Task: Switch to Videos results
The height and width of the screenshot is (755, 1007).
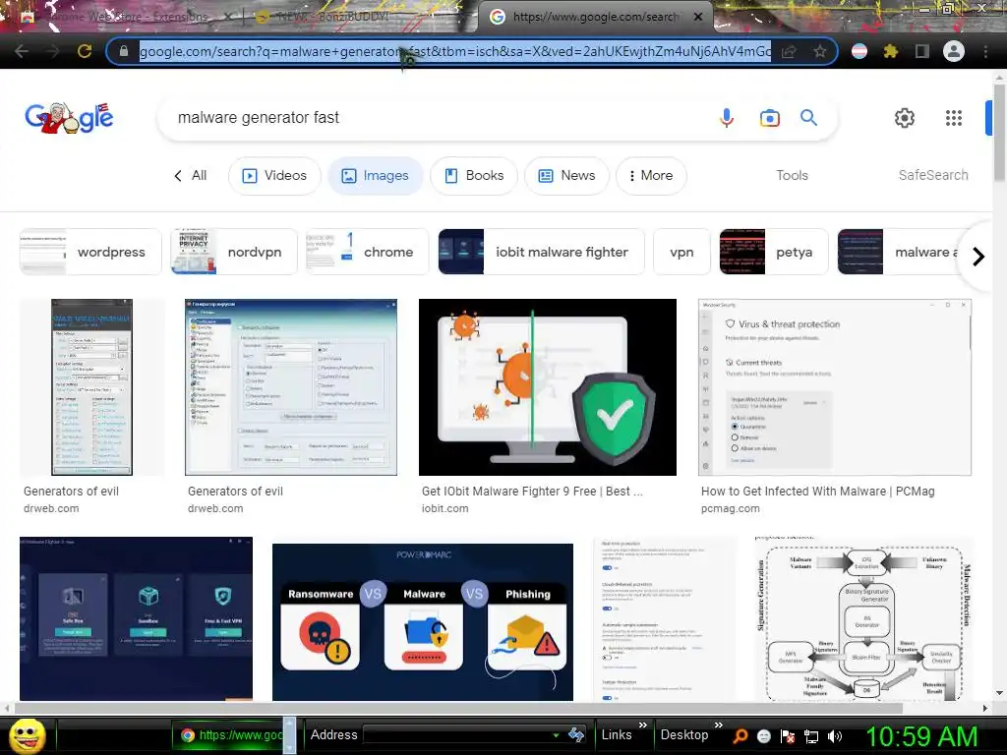Action: coord(274,175)
